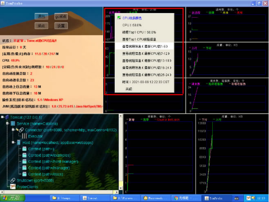The image size is (269, 202).
Task: Select 查看线程信息 (最新CPU前19-24)
Action: (x=144, y=68)
